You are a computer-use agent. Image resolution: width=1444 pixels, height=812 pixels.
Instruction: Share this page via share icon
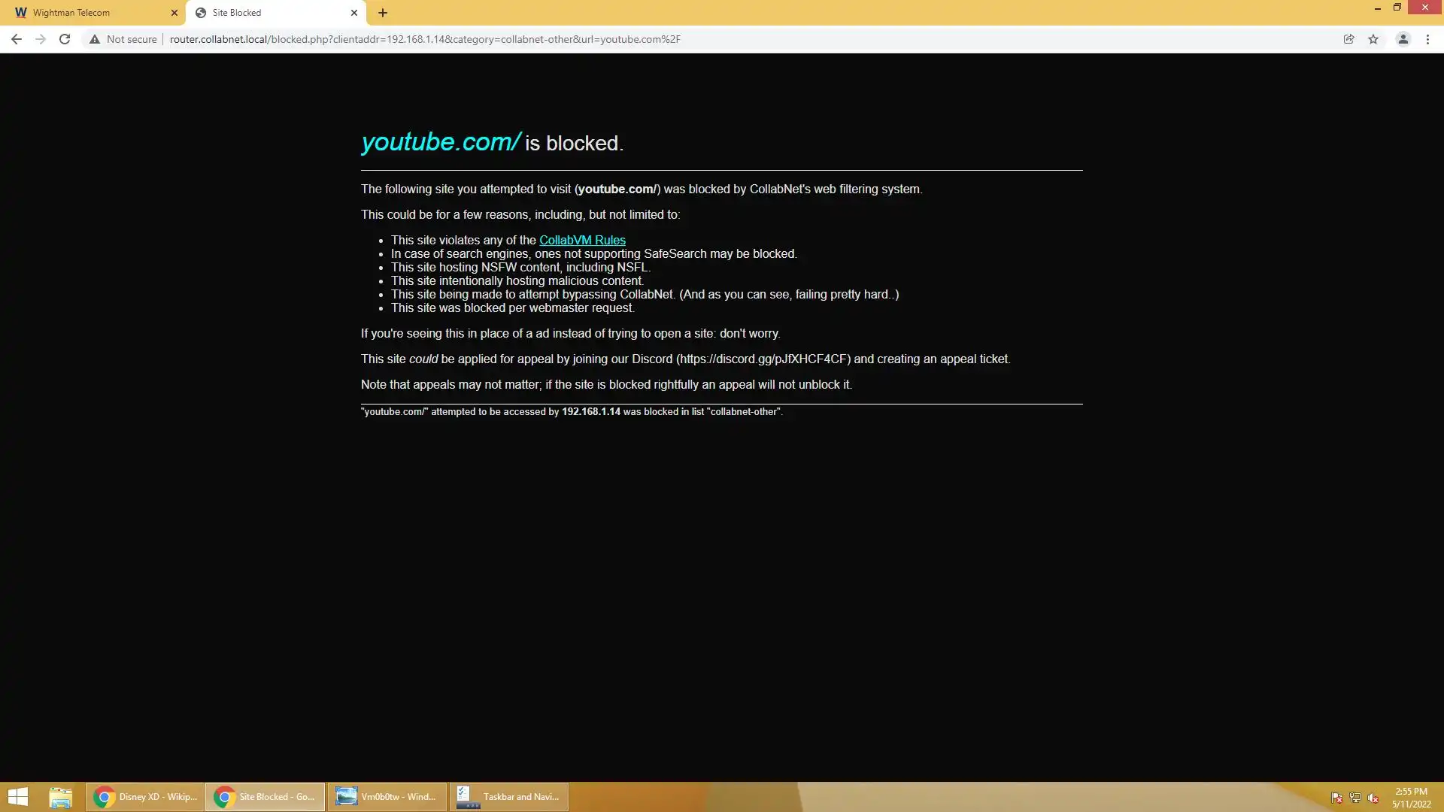(x=1348, y=39)
